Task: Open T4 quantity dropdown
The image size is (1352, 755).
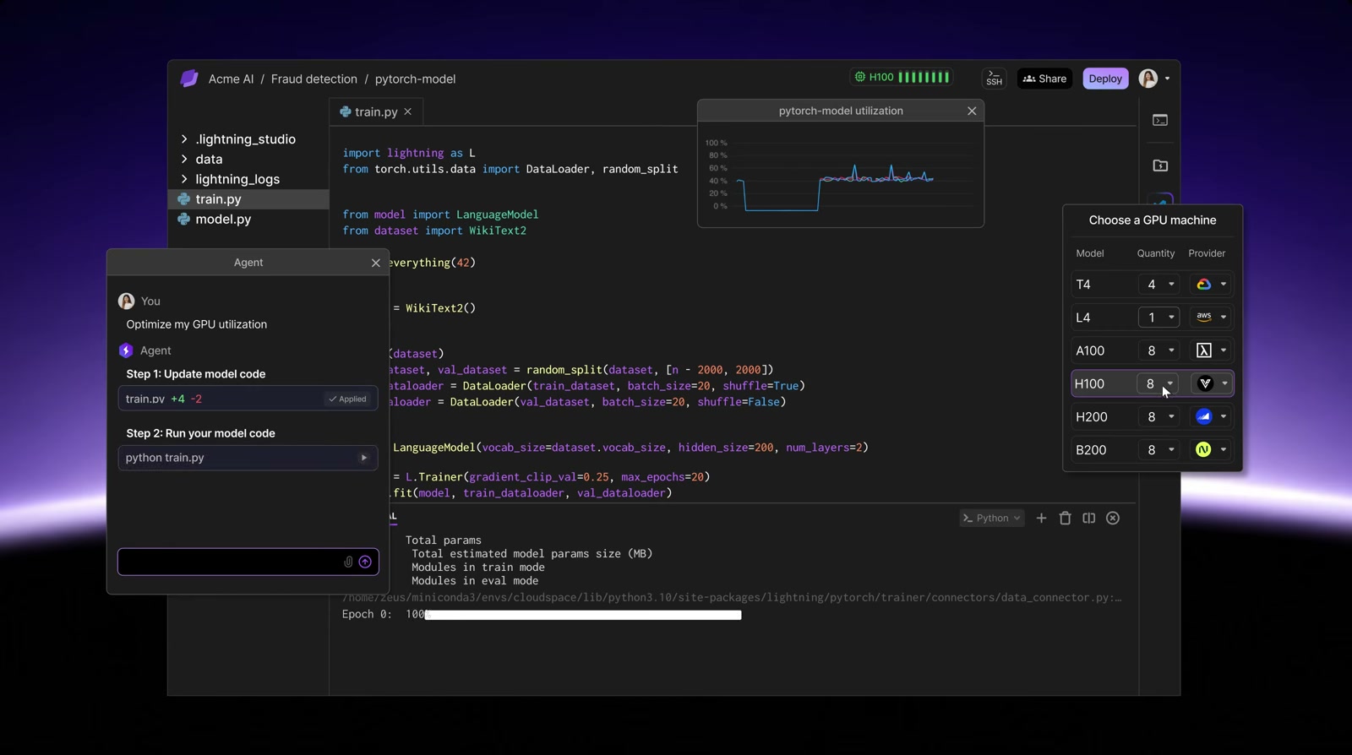Action: 1158,285
